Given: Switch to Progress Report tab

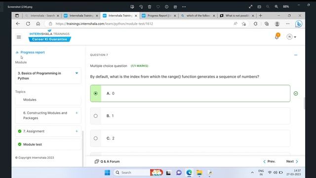Looking at the screenshot, I should 159,15.
